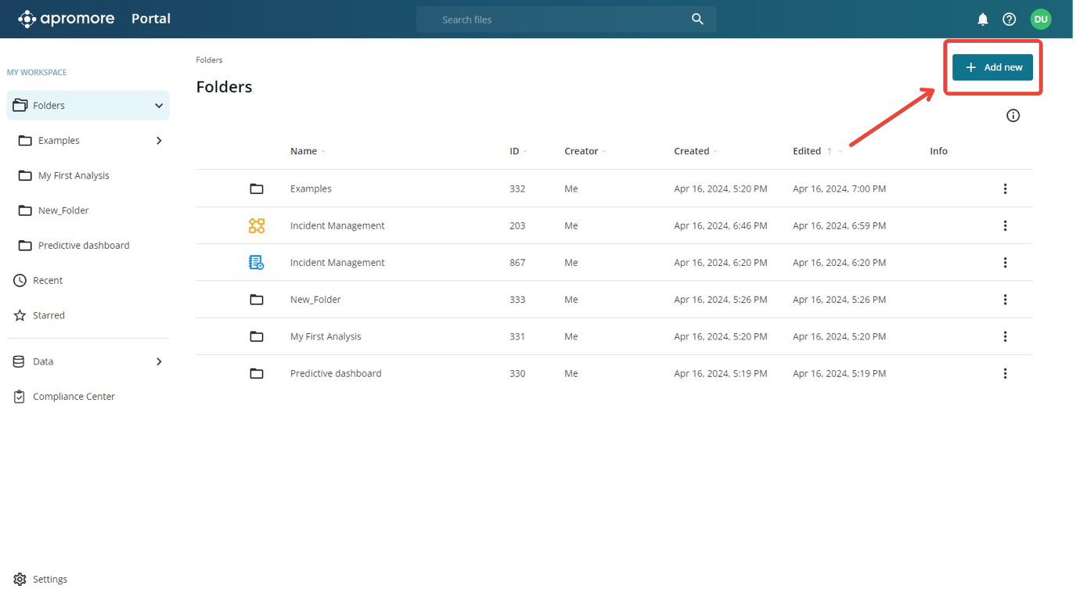Open Settings at the bottom of sidebar
1076x611 pixels.
(49, 579)
